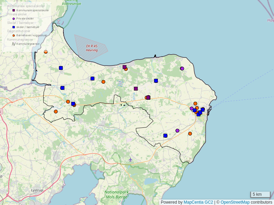Click the Lystrup town label
This screenshot has width=274, height=205.
[37, 190]
